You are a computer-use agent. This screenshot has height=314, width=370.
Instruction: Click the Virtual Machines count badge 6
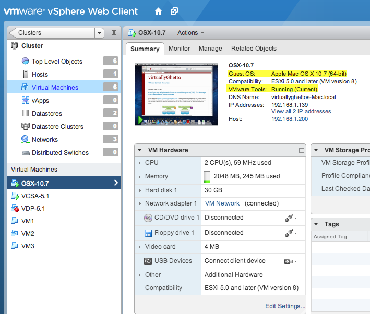click(x=111, y=87)
